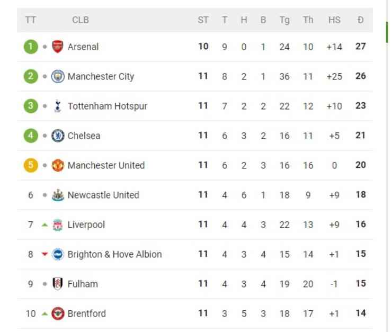Click the Manchester City crest icon

[x=57, y=76]
